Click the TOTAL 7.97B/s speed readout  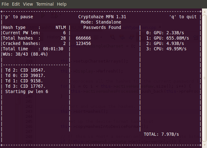(161, 134)
